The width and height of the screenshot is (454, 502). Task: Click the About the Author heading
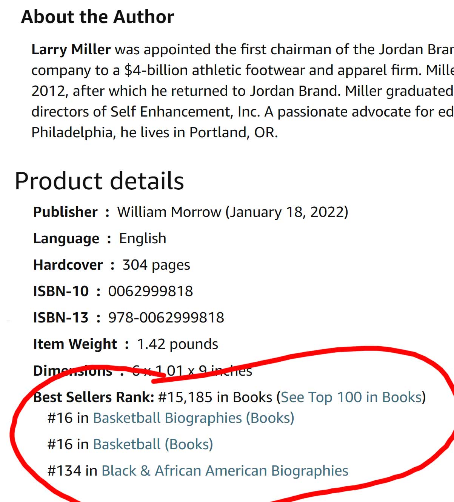(x=97, y=17)
